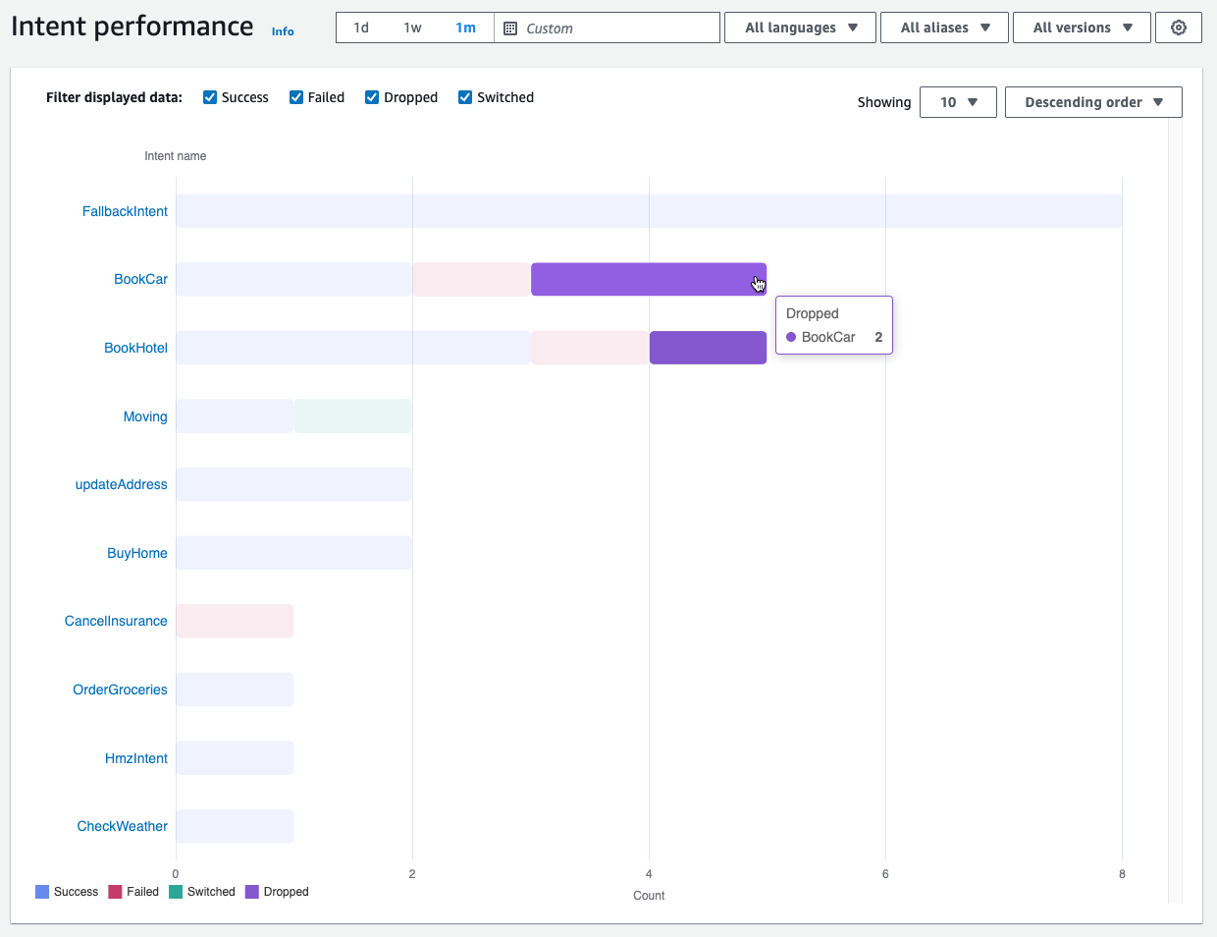Expand the All aliases dropdown
1217x937 pixels.
[944, 28]
